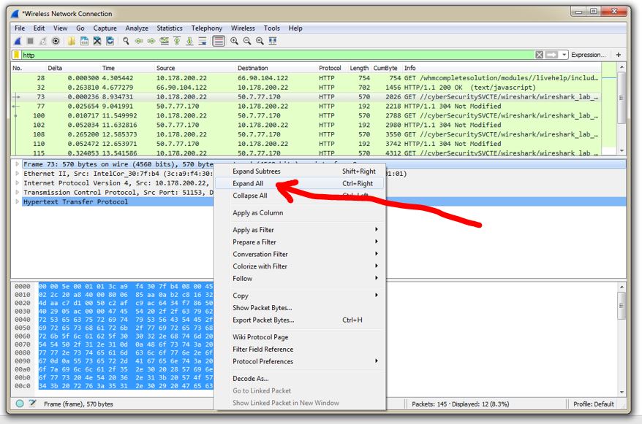Toggle packet list colorization
Screen dimensions: 642x424
(x=217, y=41)
